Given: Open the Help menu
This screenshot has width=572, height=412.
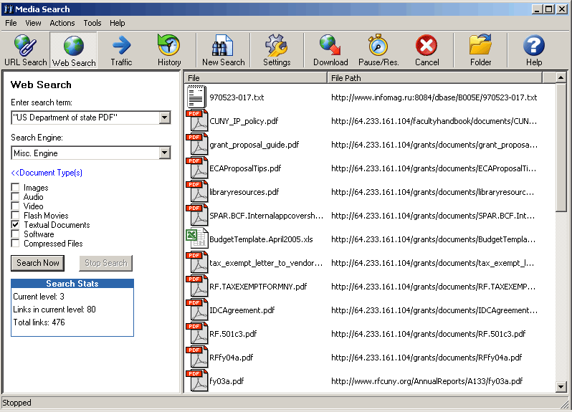Looking at the screenshot, I should coord(117,23).
